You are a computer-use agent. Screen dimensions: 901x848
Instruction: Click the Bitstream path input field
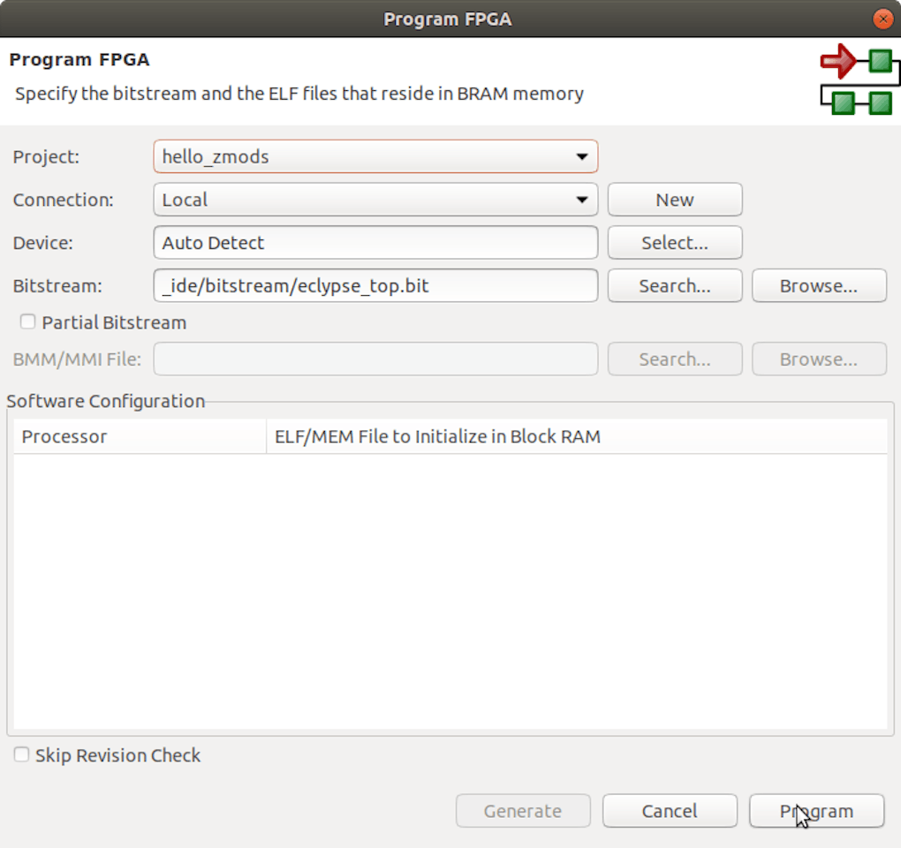click(x=375, y=285)
